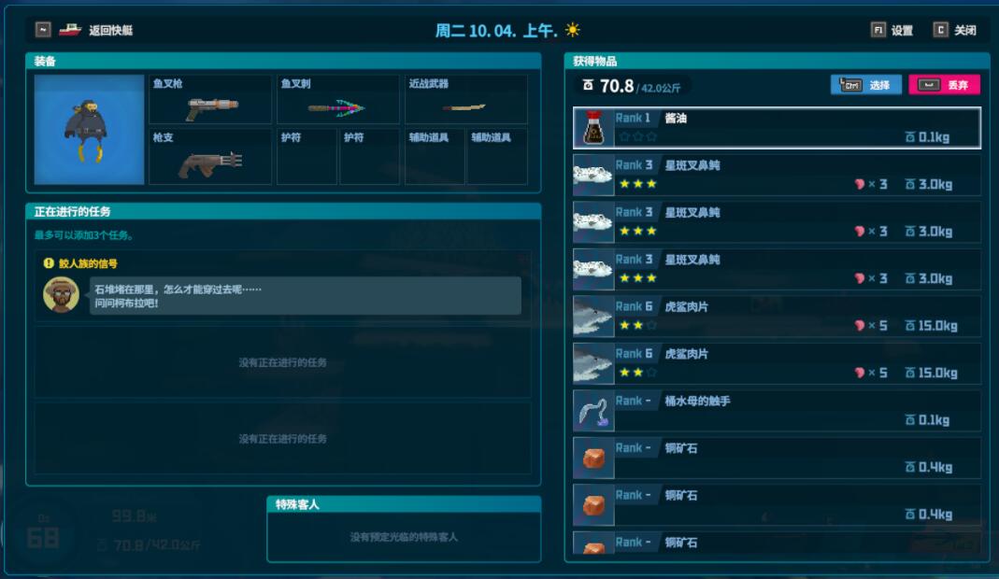Viewport: 999px width, 579px height.
Task: Open the 鲛人族的信号 mission entry
Action: pyautogui.click(x=282, y=288)
